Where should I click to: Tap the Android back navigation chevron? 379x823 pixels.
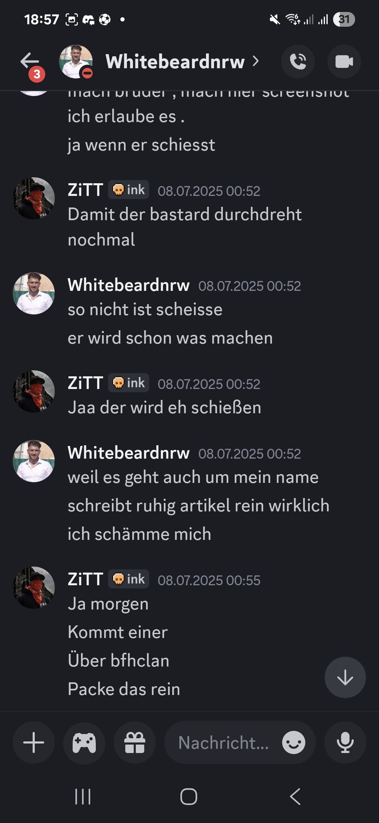pyautogui.click(x=295, y=797)
